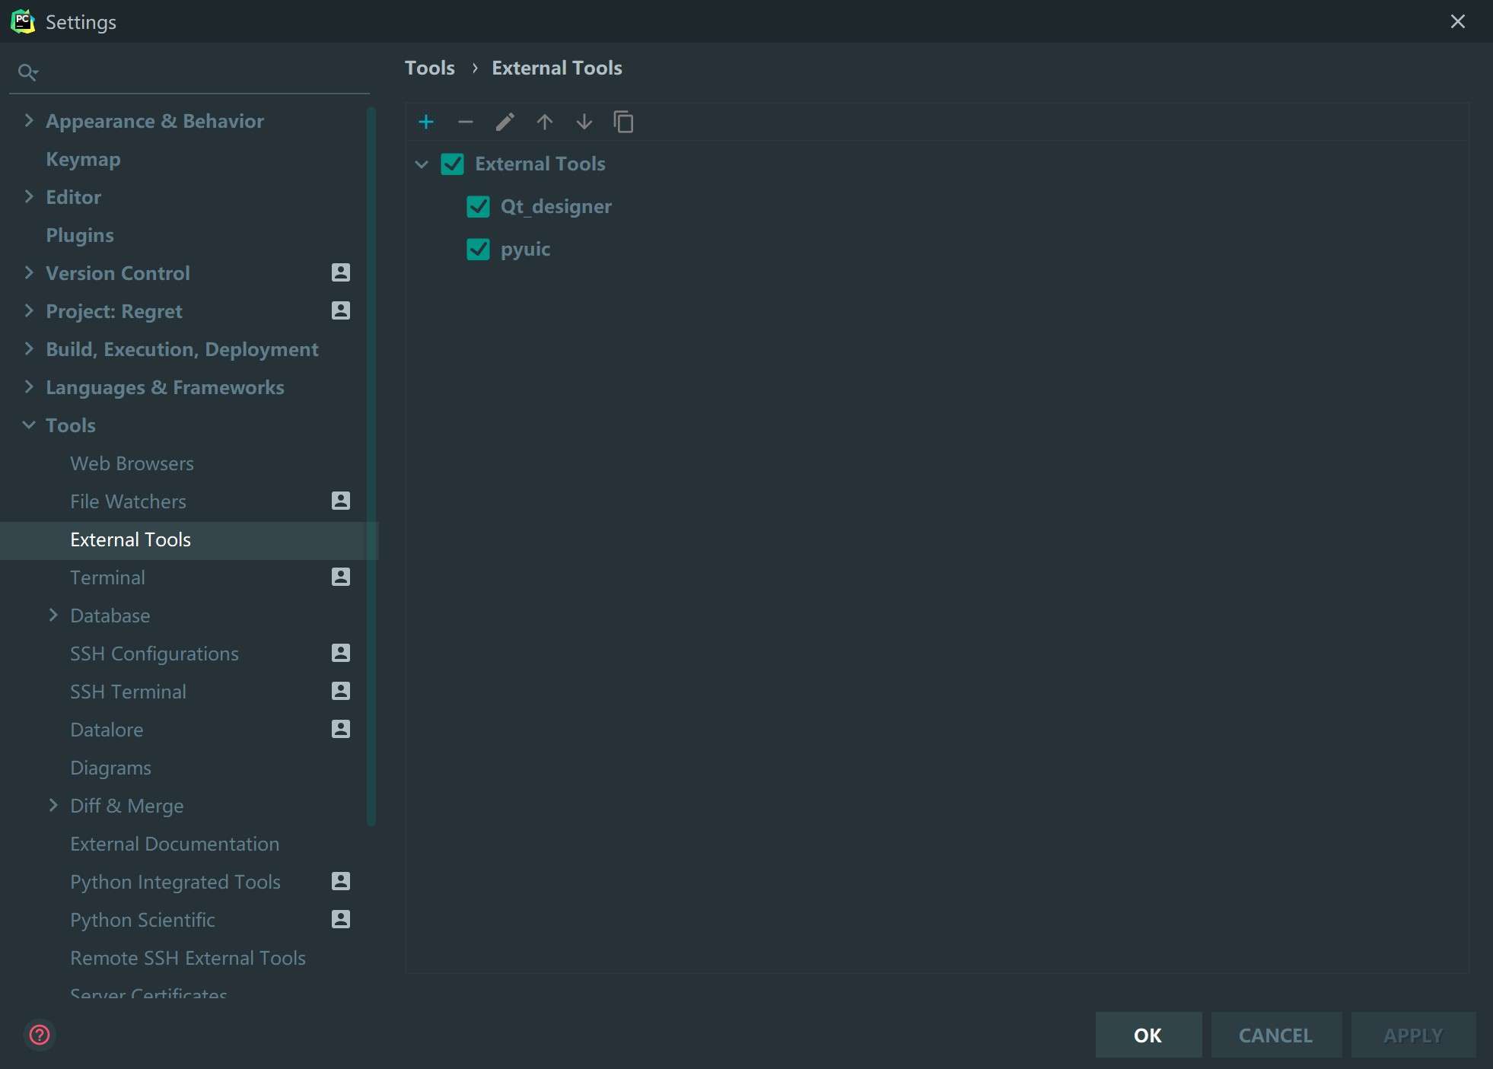Open the Plugins settings page
Viewport: 1493px width, 1069px height.
click(80, 235)
